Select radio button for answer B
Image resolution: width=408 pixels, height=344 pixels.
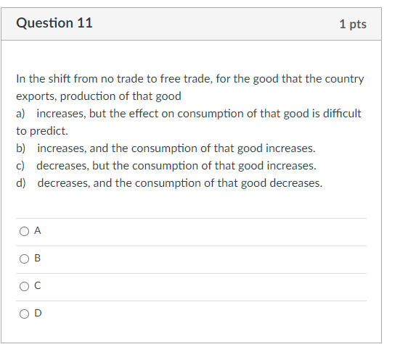click(24, 259)
